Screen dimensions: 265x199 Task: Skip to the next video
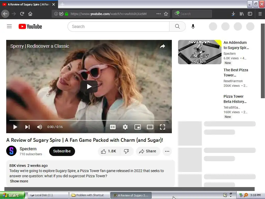[x=27, y=127]
